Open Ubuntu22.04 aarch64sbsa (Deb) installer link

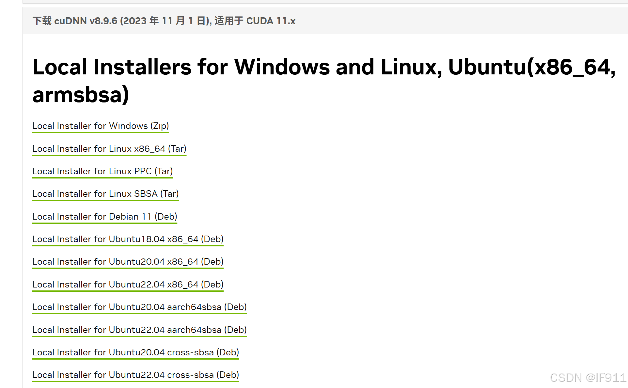pyautogui.click(x=139, y=330)
